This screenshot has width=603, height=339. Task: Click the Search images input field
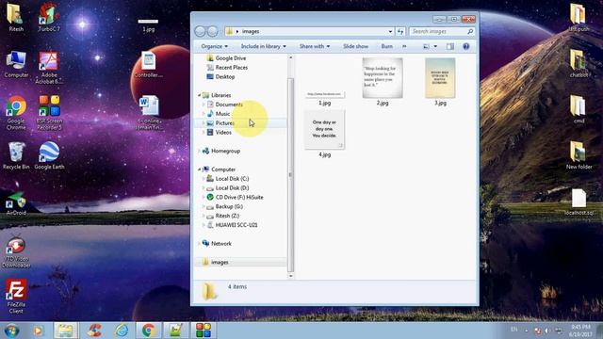pyautogui.click(x=442, y=31)
